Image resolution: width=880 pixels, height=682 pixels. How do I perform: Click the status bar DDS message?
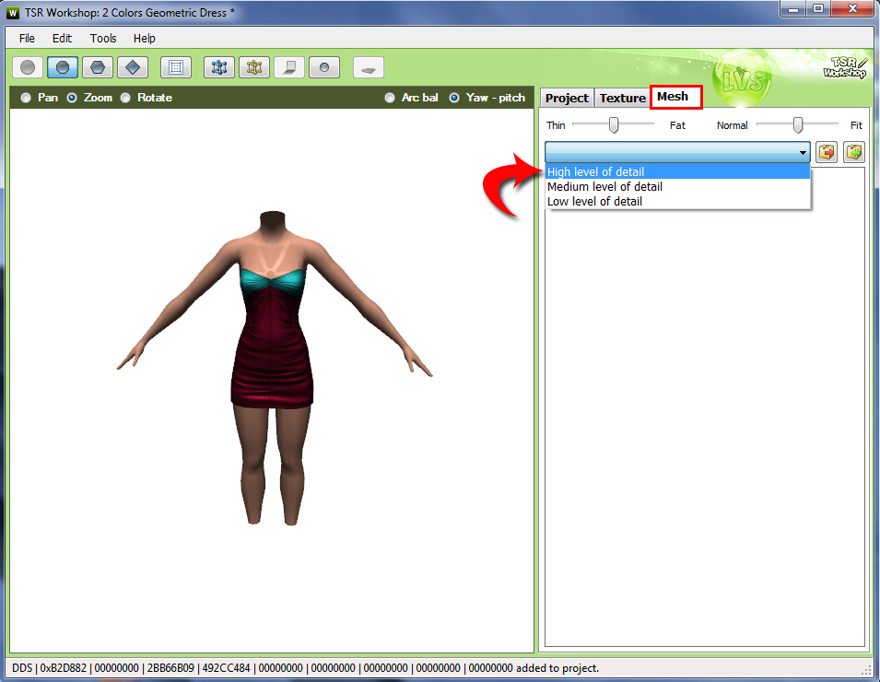305,668
